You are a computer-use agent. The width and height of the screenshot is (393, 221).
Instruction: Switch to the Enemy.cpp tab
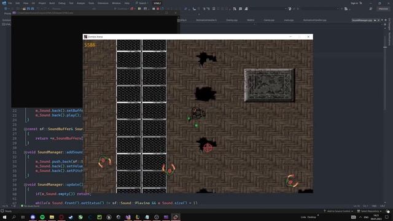[232, 20]
